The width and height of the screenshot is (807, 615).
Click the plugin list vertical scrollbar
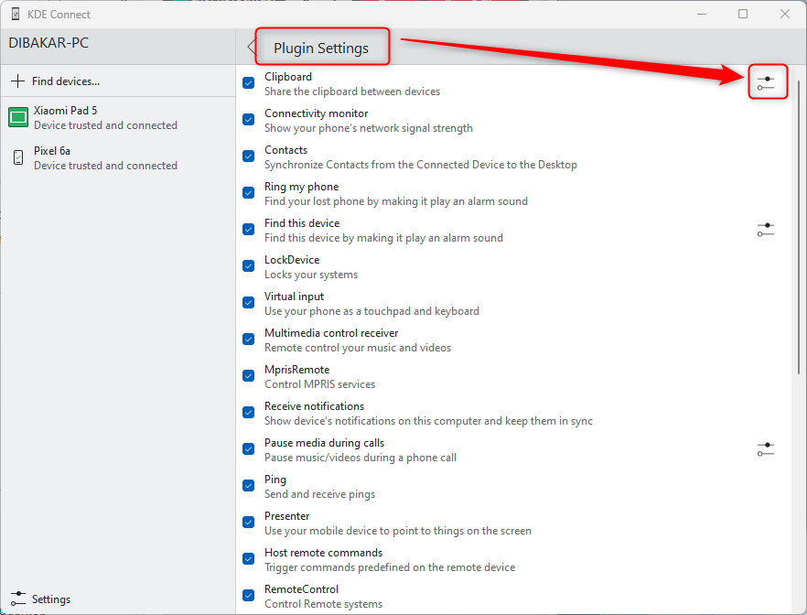799,228
